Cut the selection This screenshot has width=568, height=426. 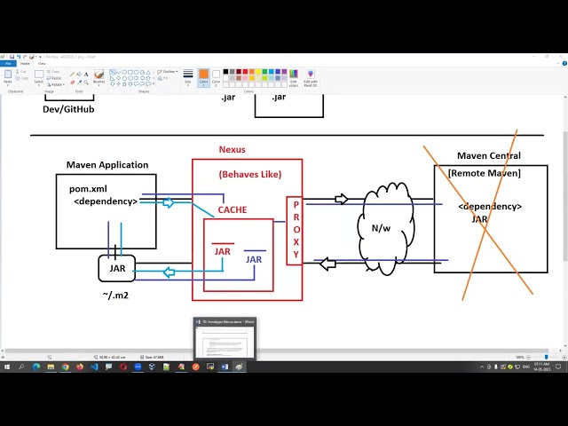click(21, 72)
